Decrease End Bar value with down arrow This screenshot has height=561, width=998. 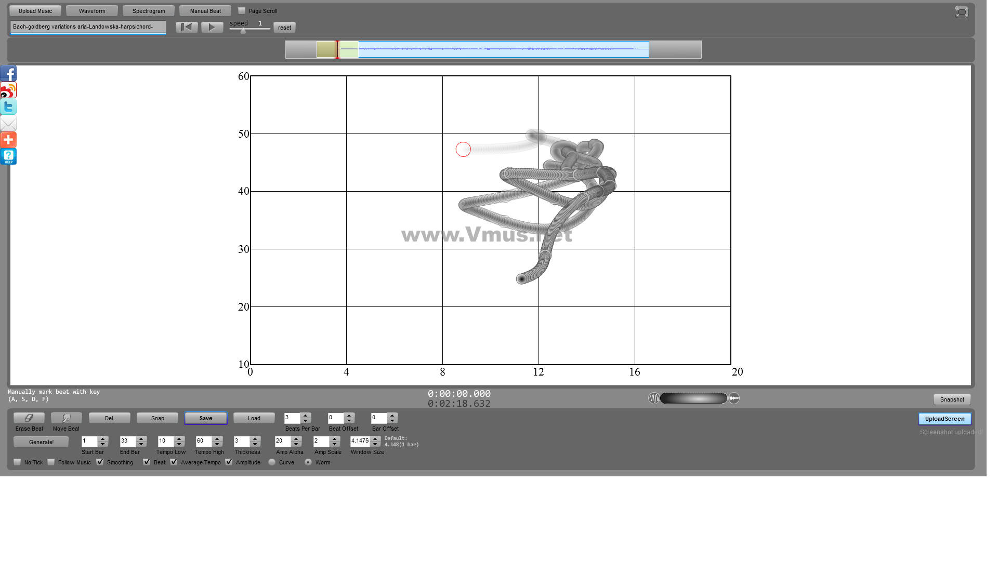coord(141,444)
